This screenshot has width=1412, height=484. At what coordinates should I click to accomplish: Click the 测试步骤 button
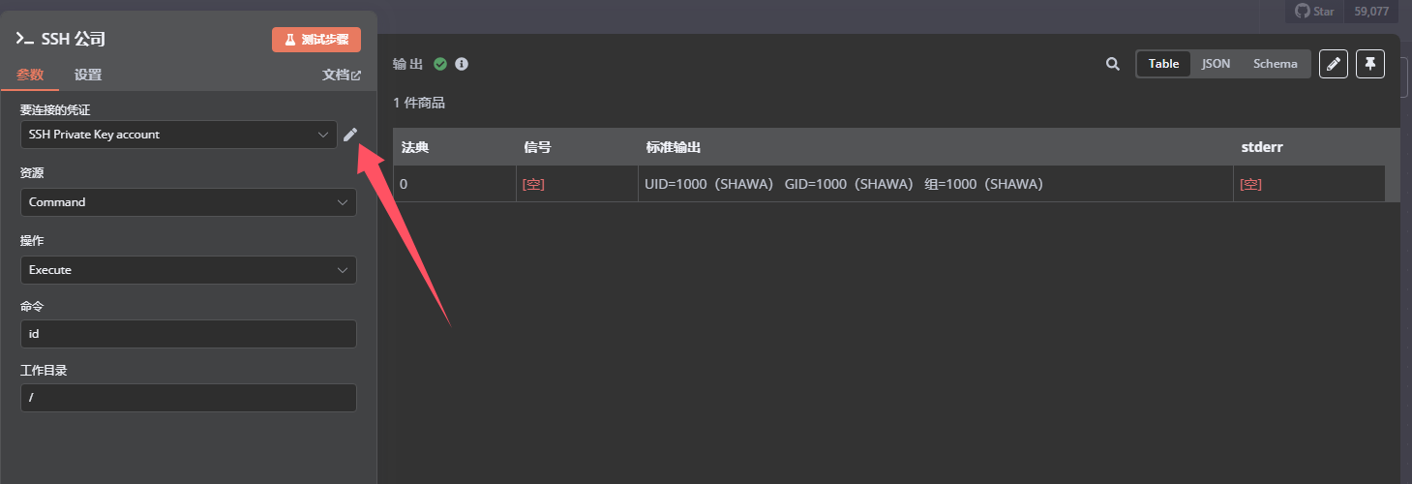(x=316, y=40)
